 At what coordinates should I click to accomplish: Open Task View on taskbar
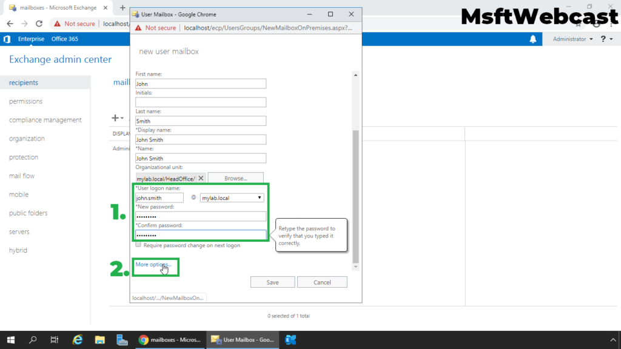click(54, 339)
